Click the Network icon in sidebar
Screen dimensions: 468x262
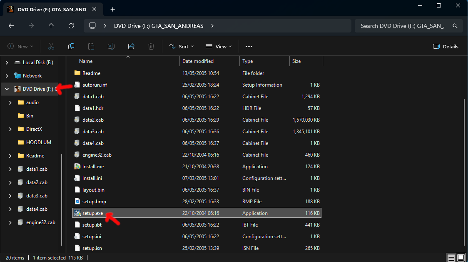[17, 75]
